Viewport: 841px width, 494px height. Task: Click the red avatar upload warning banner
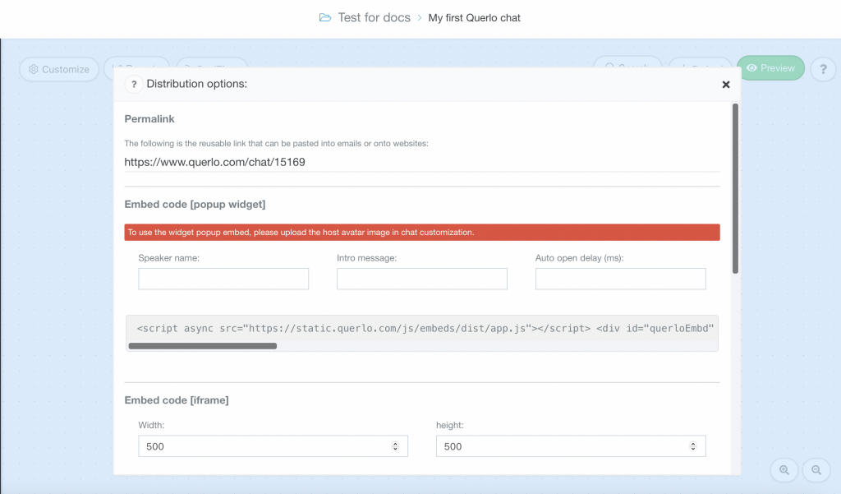(422, 233)
